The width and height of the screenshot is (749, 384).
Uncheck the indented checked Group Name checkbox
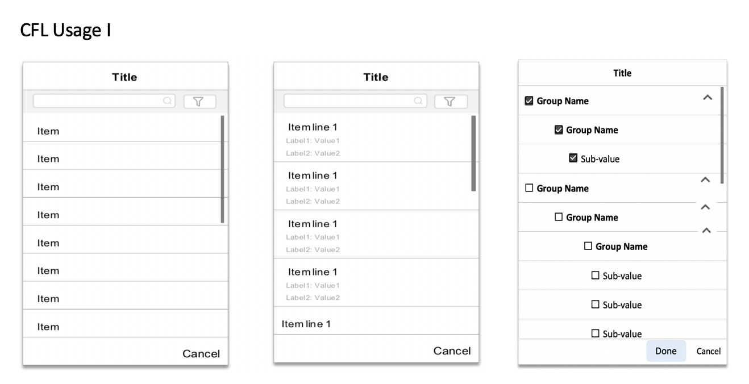click(559, 130)
